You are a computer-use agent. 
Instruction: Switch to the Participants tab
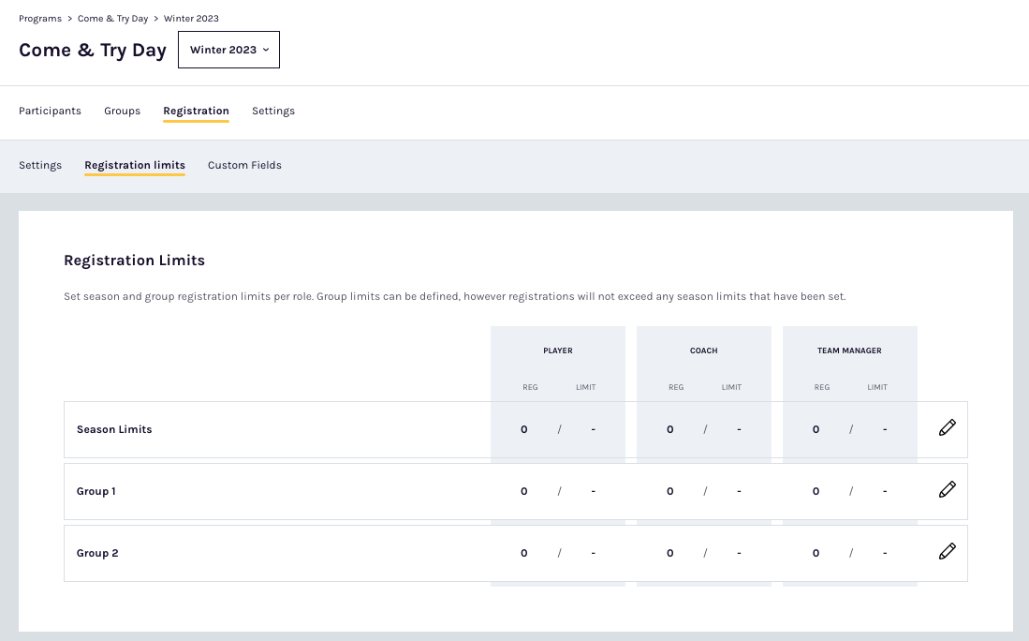coord(50,111)
